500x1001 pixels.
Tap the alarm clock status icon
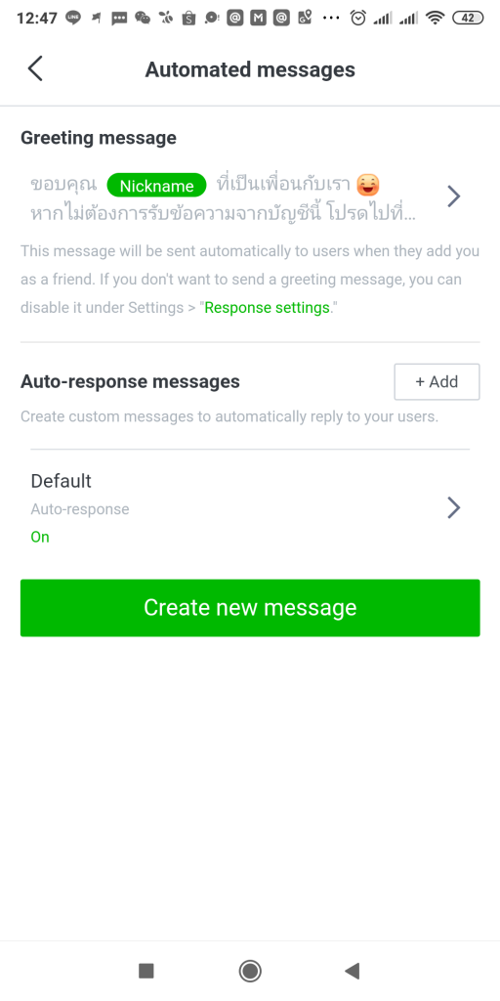tap(358, 18)
